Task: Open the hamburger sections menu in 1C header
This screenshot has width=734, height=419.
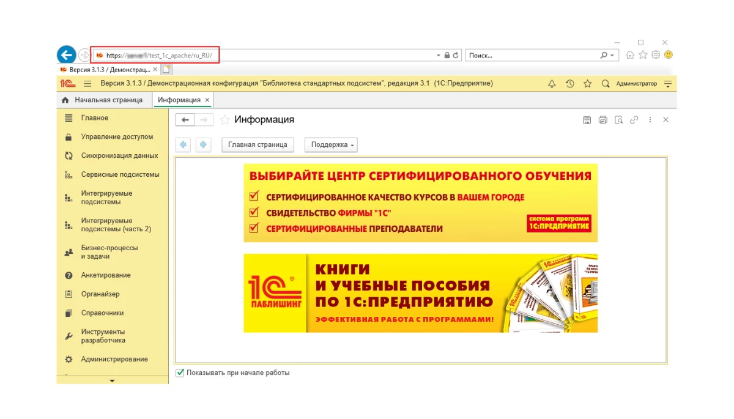Action: (87, 84)
